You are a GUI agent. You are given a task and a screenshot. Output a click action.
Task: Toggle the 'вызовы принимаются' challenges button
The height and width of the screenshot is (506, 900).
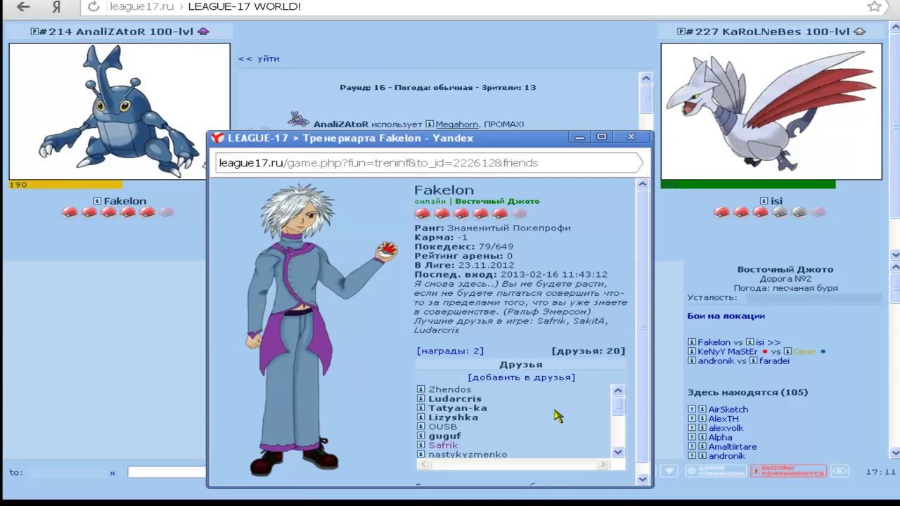(788, 471)
